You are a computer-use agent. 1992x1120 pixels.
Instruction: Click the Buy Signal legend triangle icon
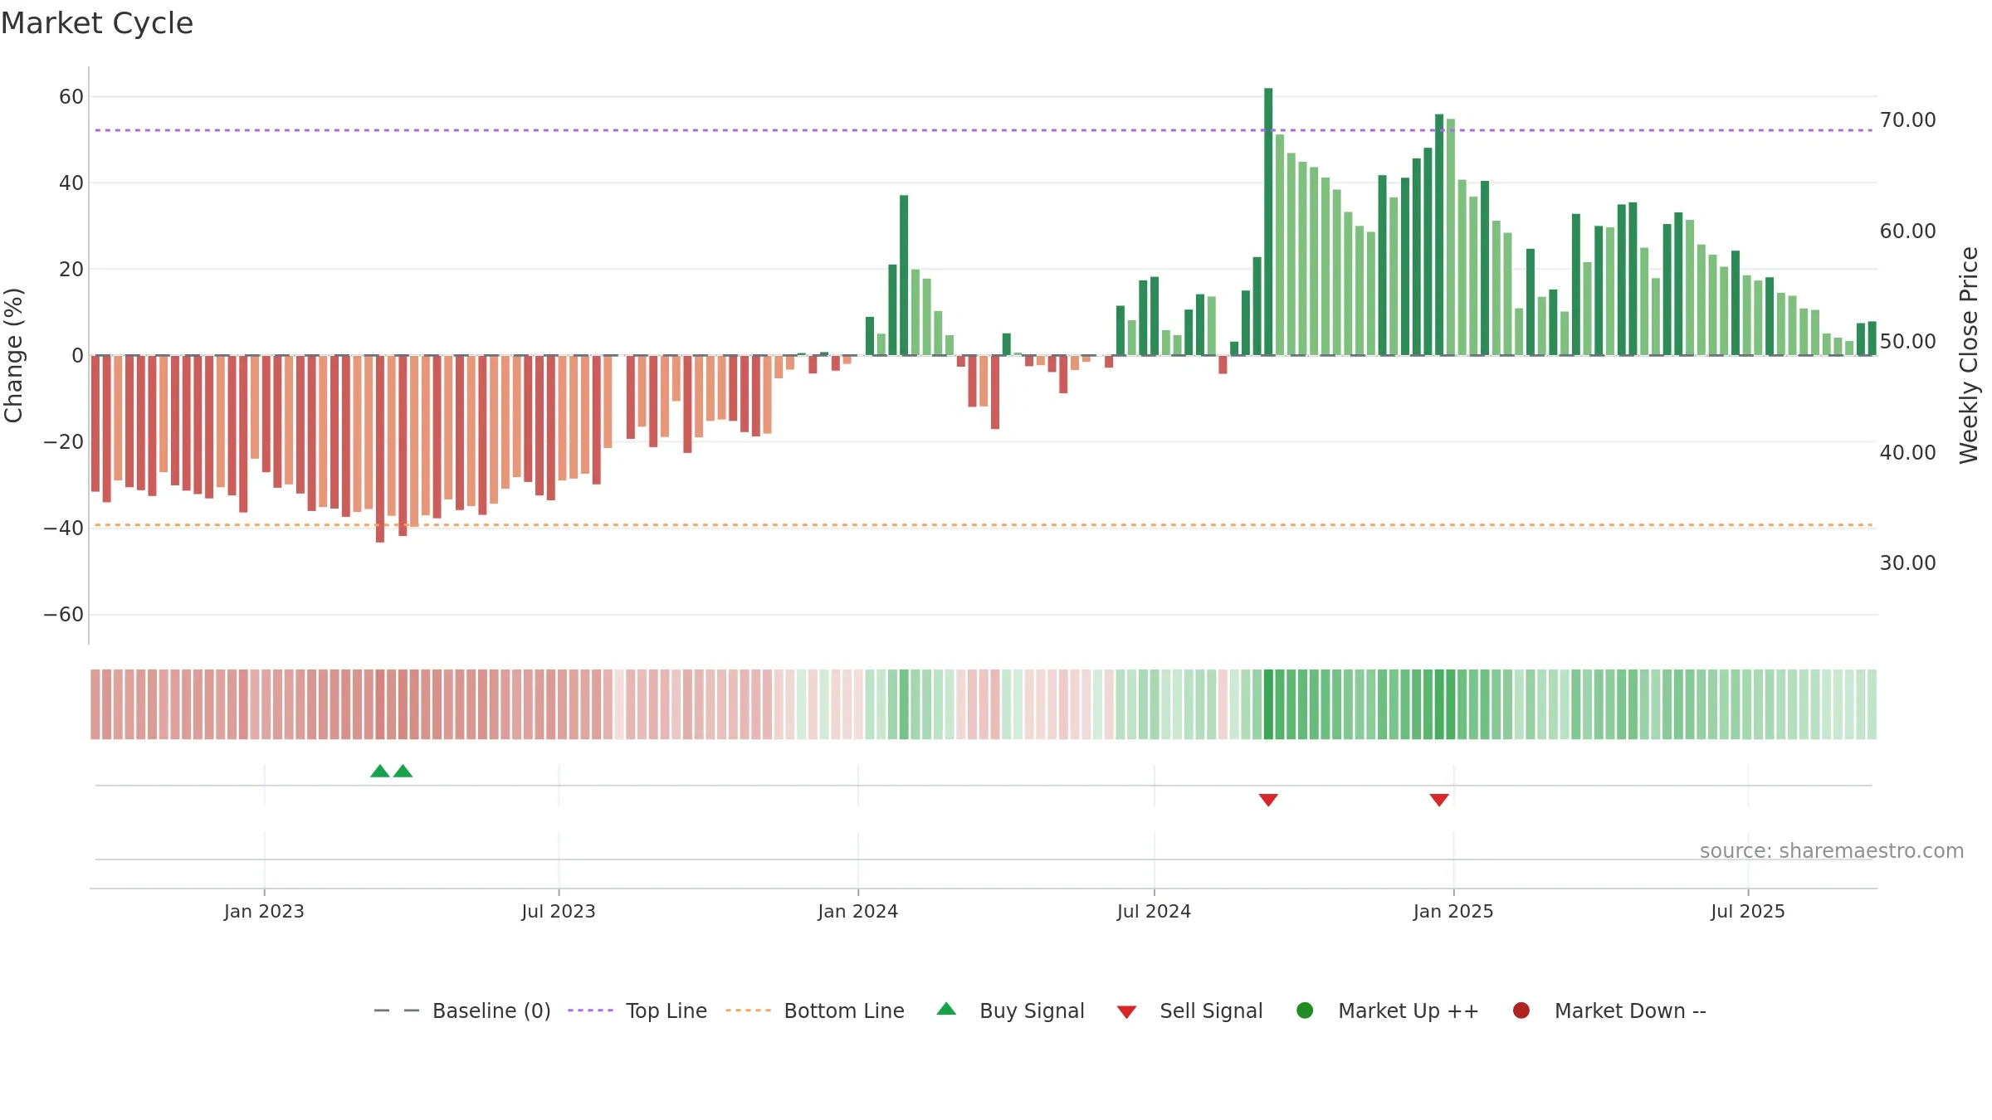click(946, 1009)
